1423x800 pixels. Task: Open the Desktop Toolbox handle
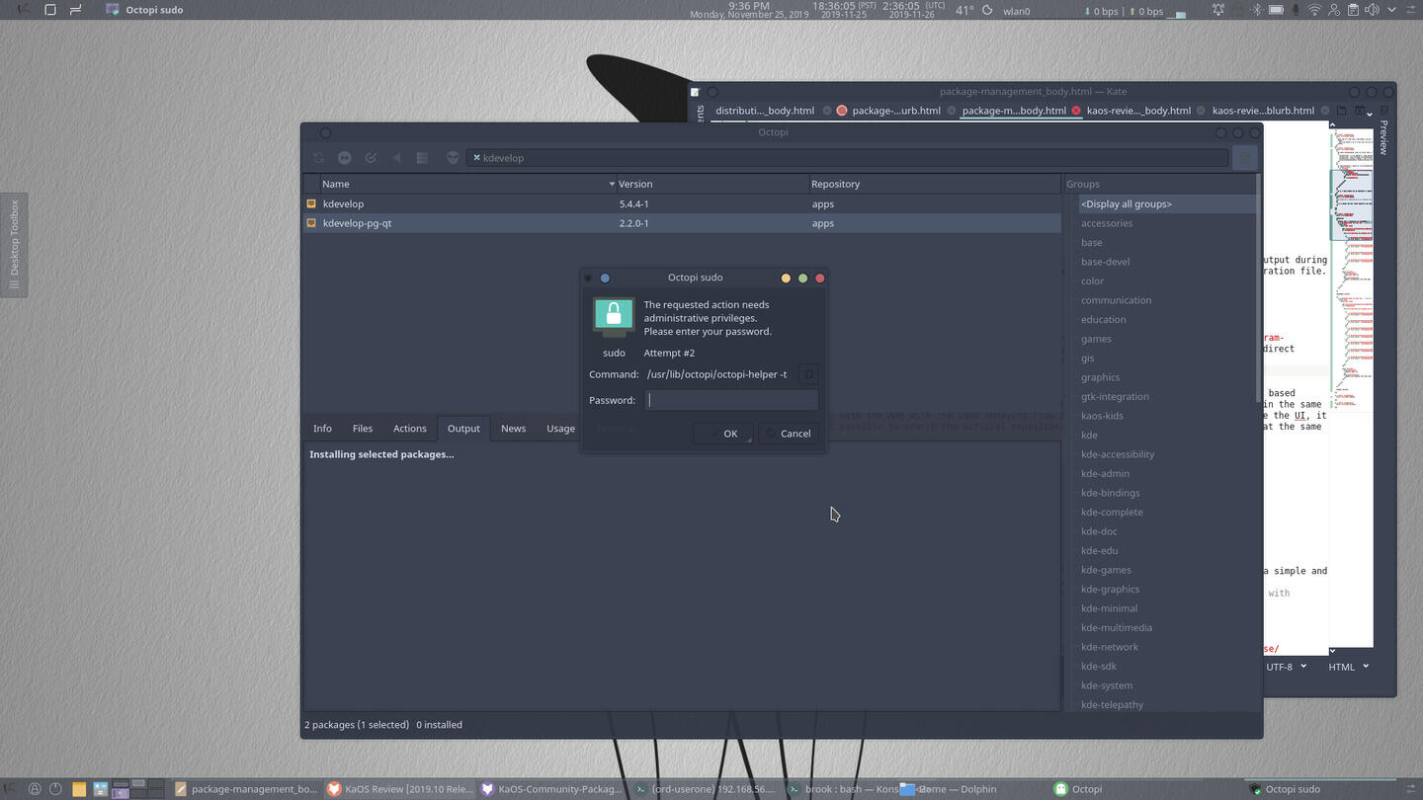pyautogui.click(x=14, y=244)
